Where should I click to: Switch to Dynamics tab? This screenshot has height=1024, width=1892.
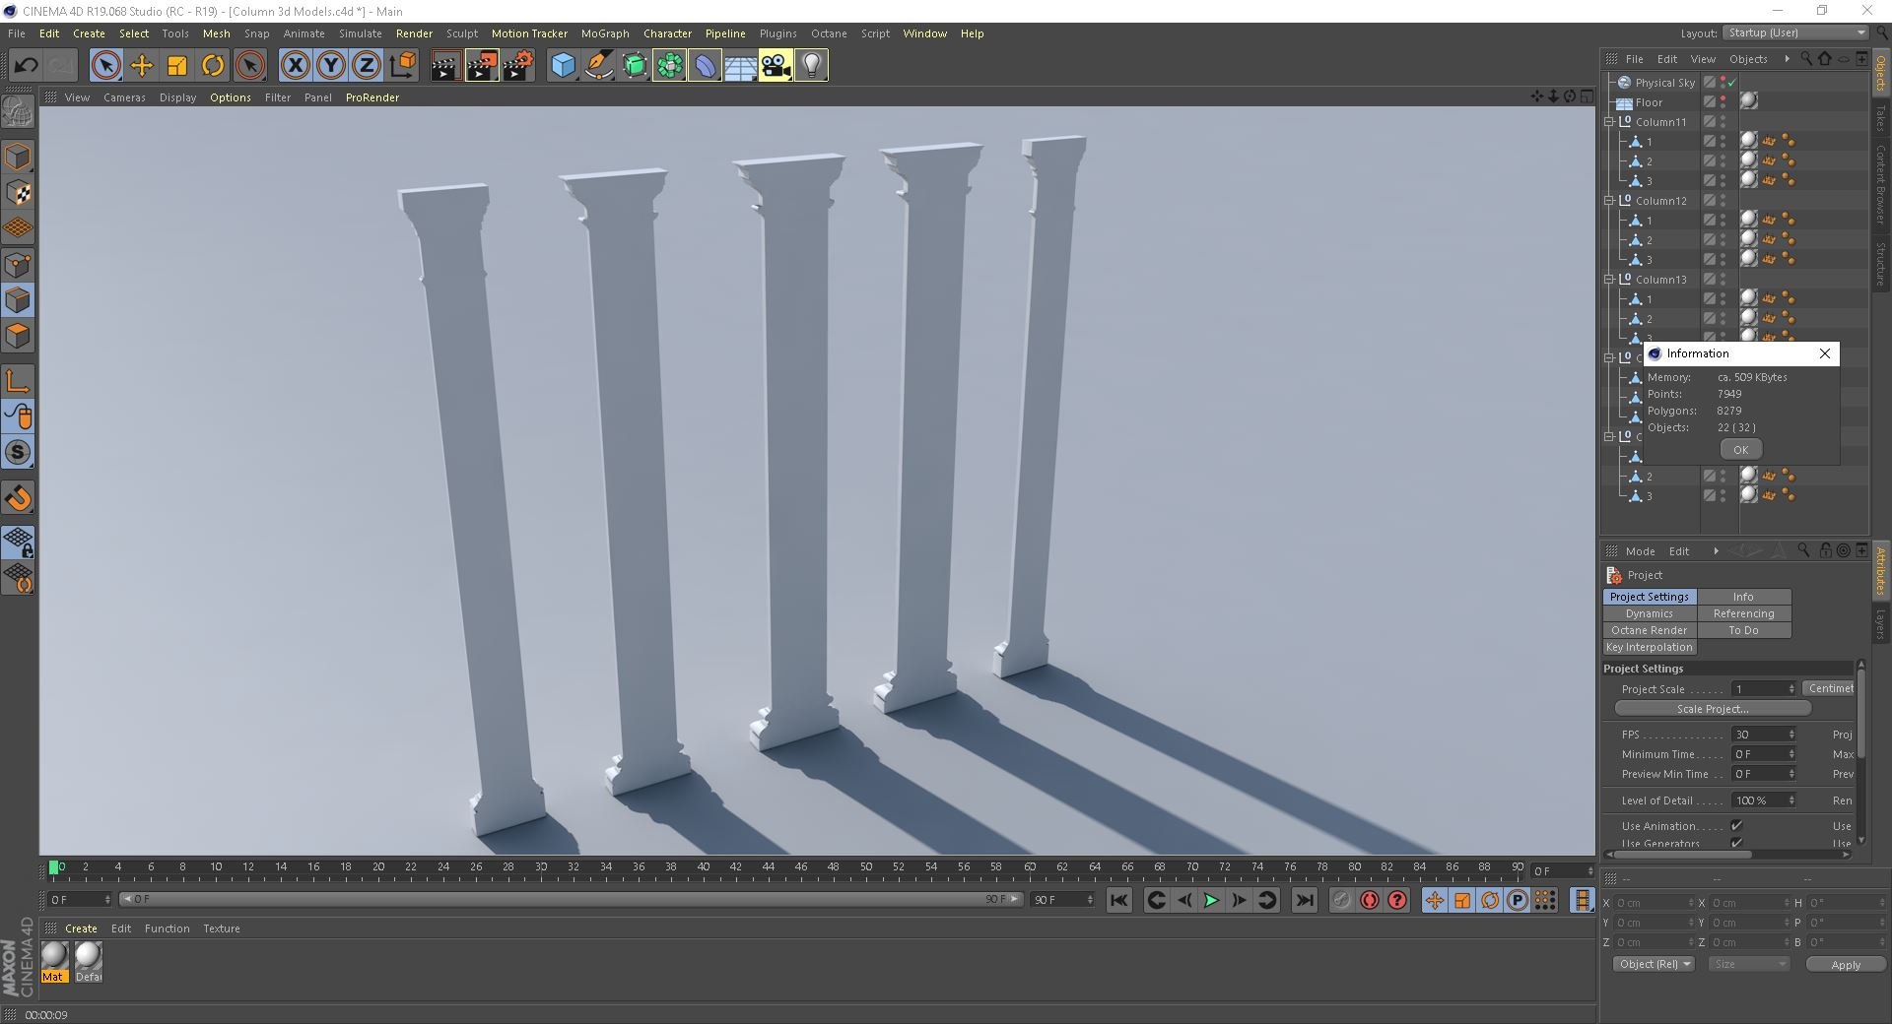(x=1650, y=613)
